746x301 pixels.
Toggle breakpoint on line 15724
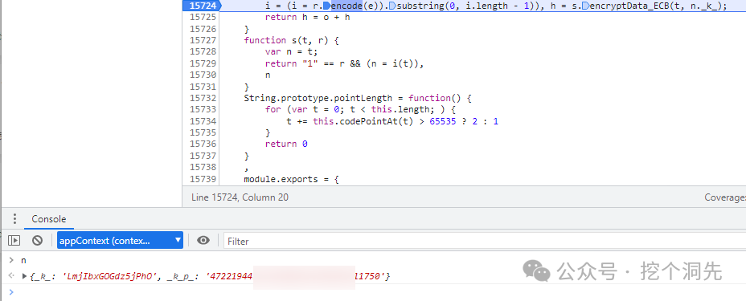pyautogui.click(x=203, y=6)
